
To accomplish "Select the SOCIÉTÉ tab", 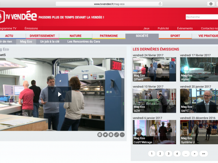I will (142, 36).
